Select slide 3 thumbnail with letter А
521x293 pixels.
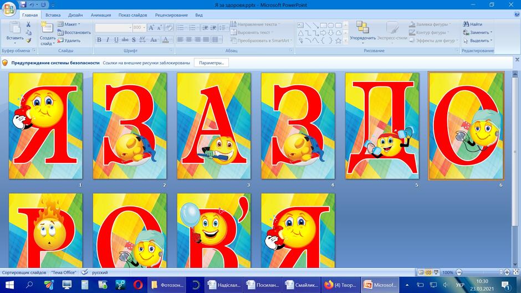(214, 126)
